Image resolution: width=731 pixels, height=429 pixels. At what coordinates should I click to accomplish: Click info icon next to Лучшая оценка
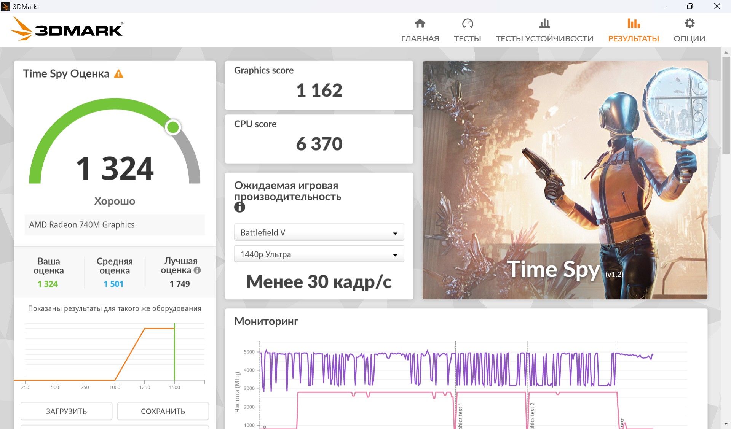pos(197,270)
